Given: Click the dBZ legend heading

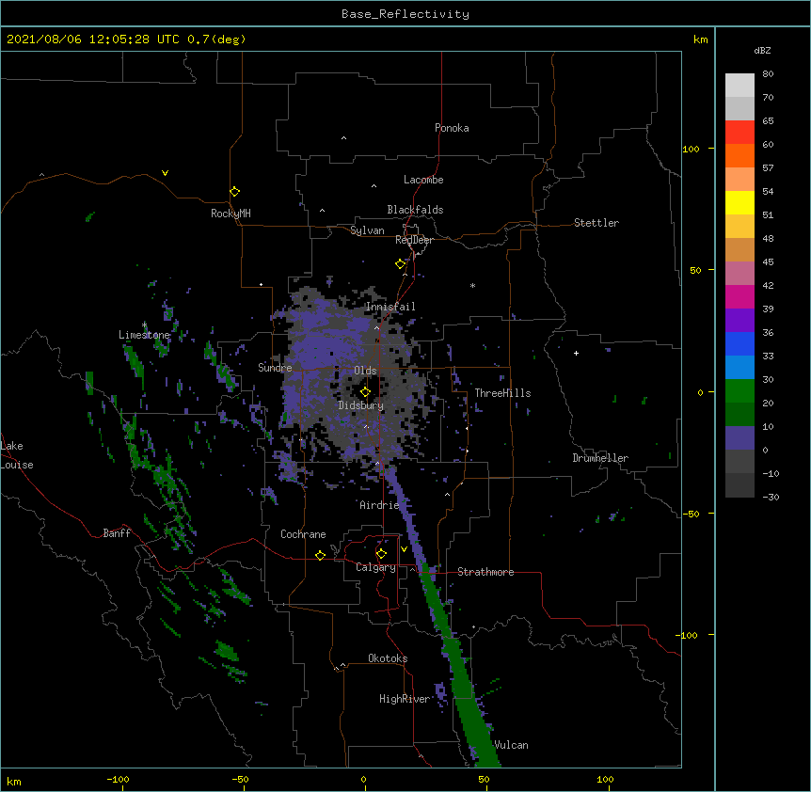Looking at the screenshot, I should coord(762,50).
